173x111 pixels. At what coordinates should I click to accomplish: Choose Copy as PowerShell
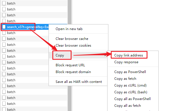tap(130, 72)
